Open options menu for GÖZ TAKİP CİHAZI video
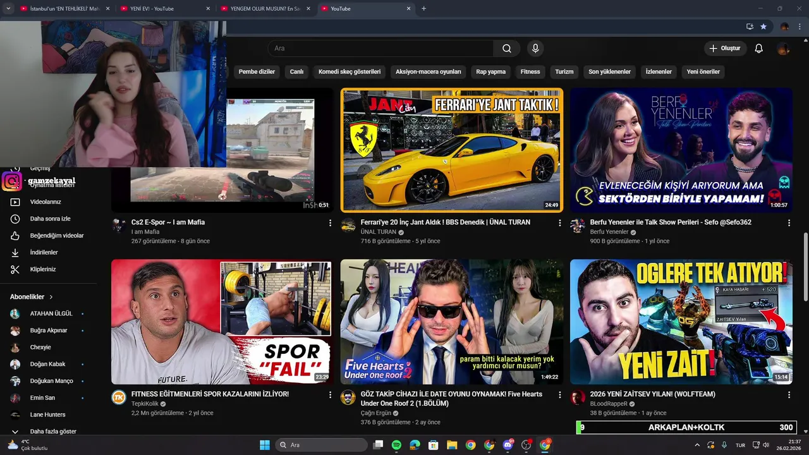 (x=559, y=395)
